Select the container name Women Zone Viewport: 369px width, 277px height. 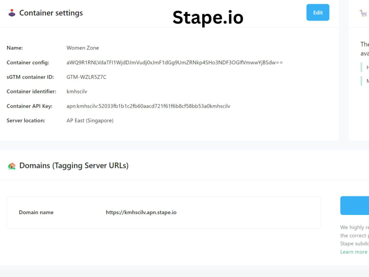tap(83, 48)
